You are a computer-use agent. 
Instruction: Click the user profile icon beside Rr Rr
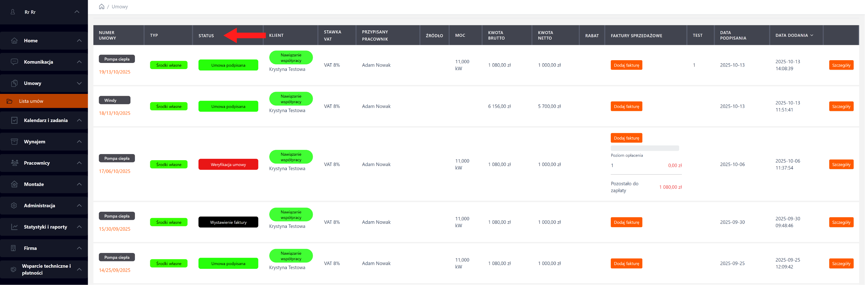click(x=13, y=12)
